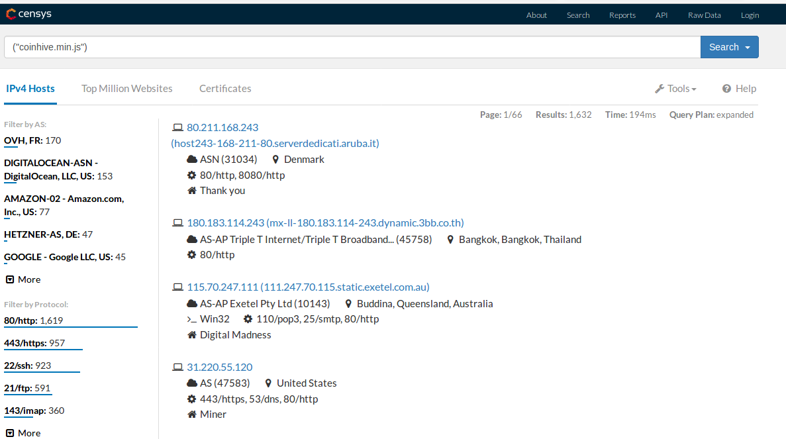Click location pin beside United States
The width and height of the screenshot is (786, 439).
coord(268,383)
